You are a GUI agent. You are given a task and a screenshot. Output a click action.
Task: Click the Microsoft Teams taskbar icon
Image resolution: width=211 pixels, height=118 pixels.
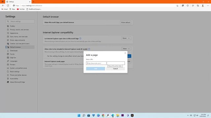(127, 115)
